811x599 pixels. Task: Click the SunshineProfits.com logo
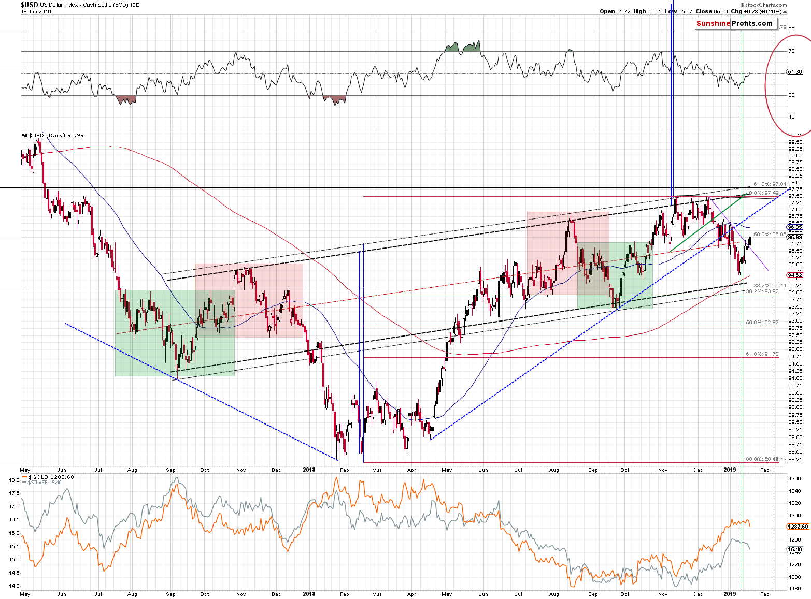(734, 23)
